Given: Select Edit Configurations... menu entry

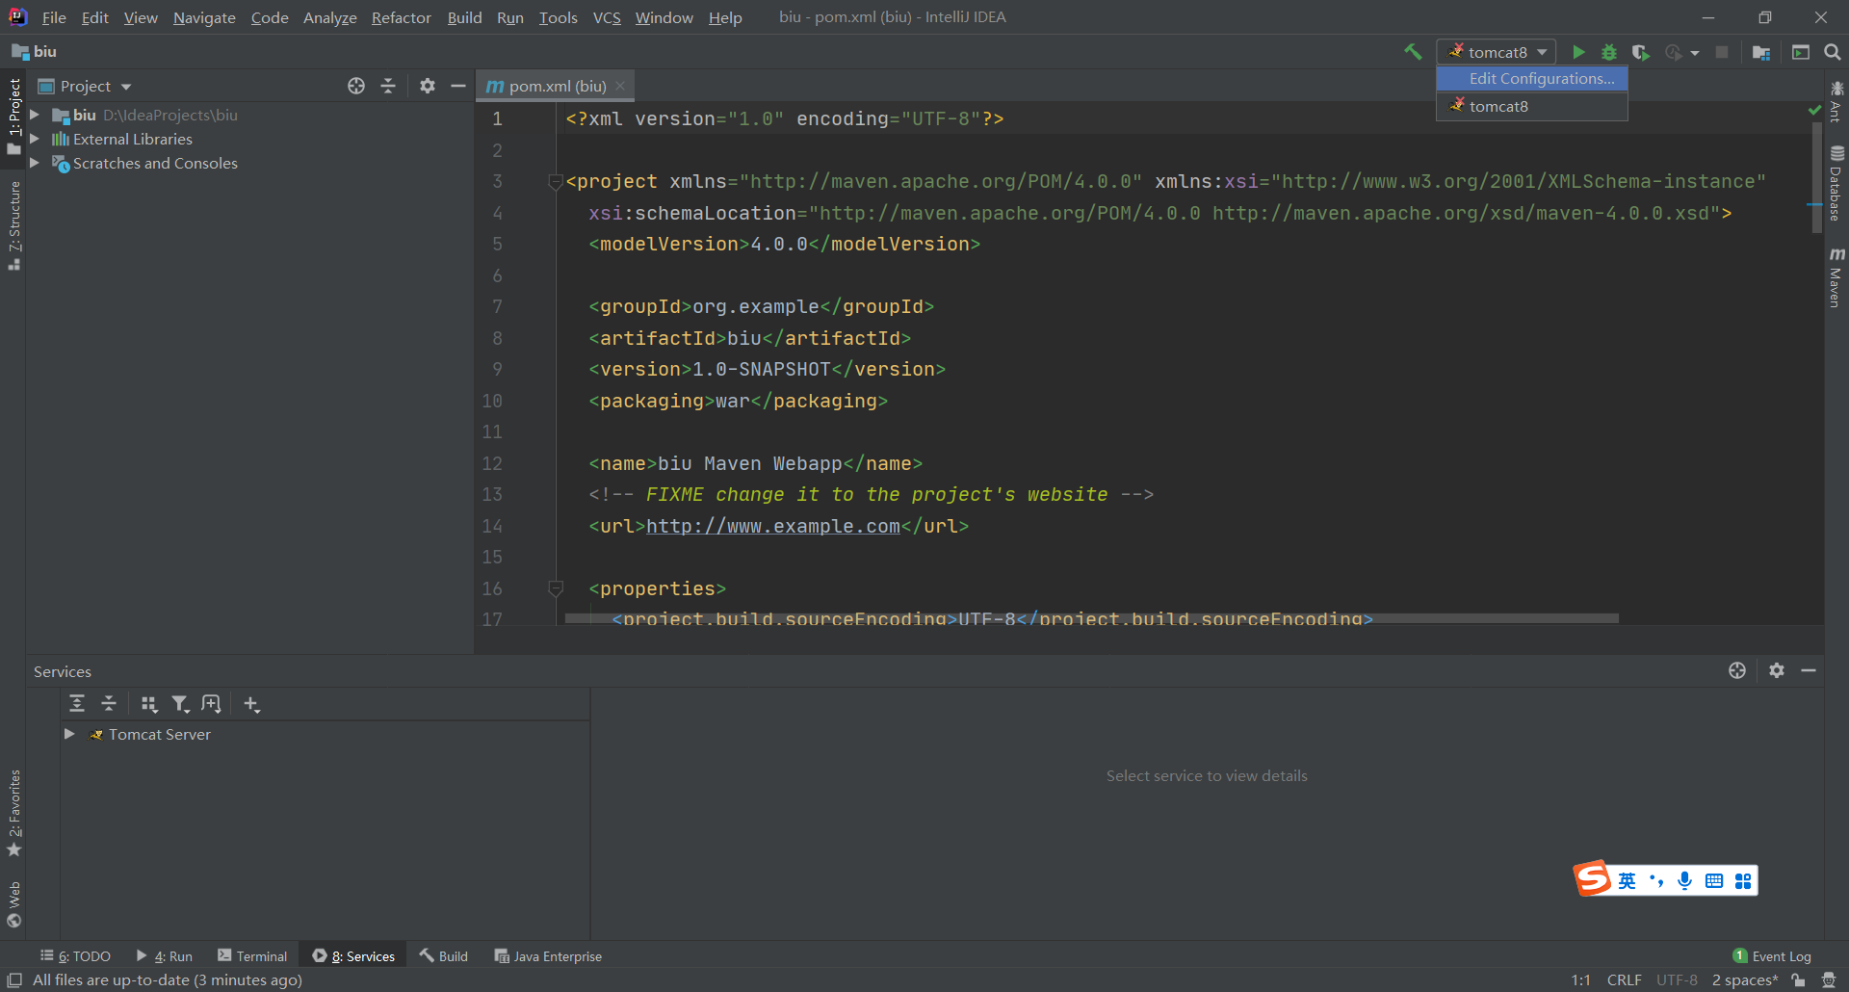Looking at the screenshot, I should (1541, 79).
